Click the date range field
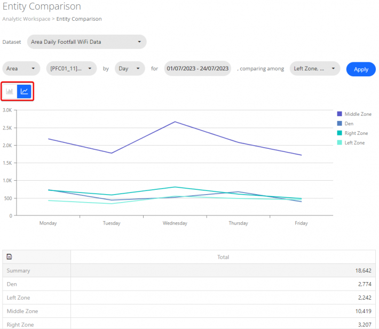 click(198, 69)
